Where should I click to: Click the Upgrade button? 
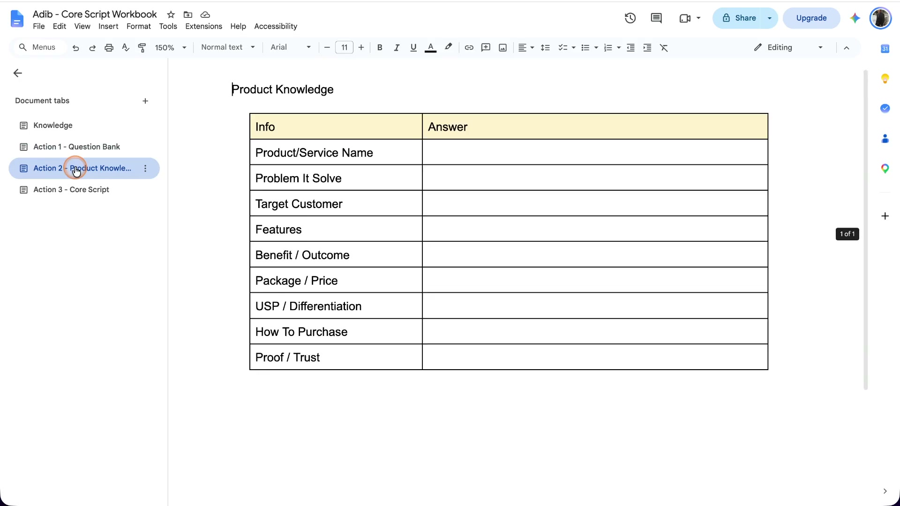click(811, 18)
